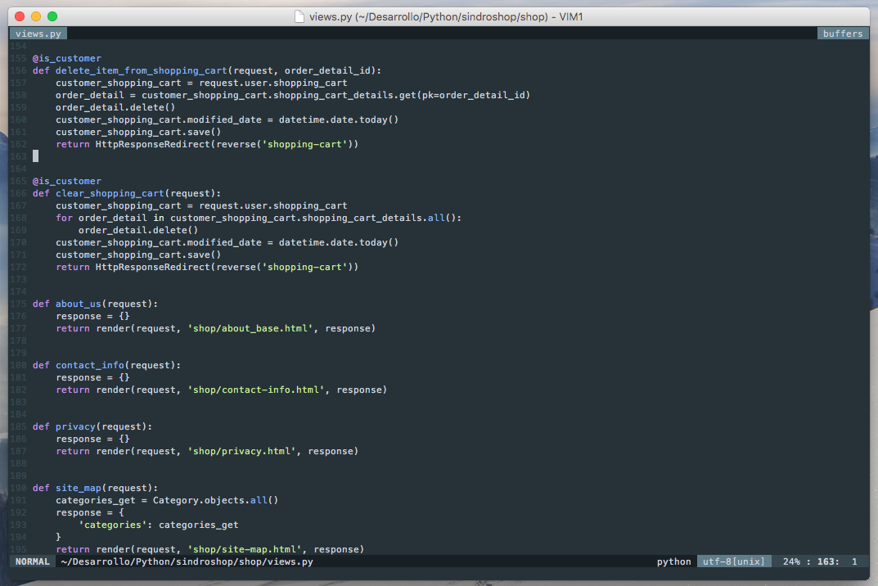
Task: Click 'shop/site-map.html' string
Action: [245, 549]
